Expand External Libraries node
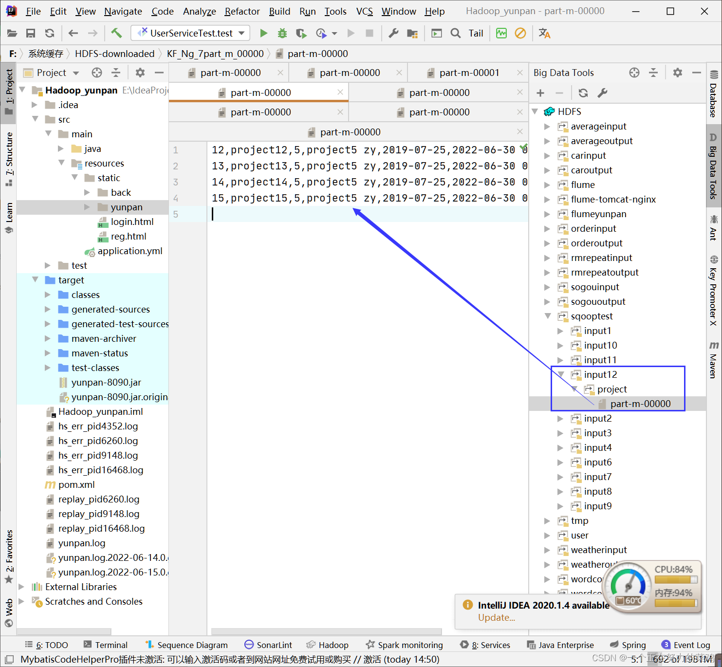This screenshot has height=667, width=722. (x=21, y=587)
